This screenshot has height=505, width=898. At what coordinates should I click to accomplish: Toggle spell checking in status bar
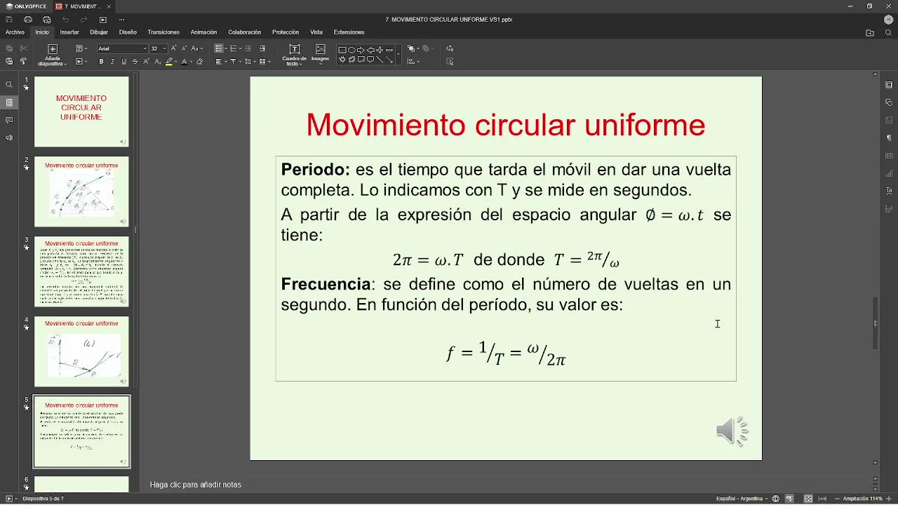(790, 499)
